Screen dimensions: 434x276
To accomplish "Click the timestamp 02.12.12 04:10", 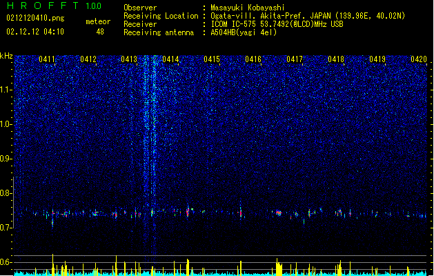I will click(35, 32).
